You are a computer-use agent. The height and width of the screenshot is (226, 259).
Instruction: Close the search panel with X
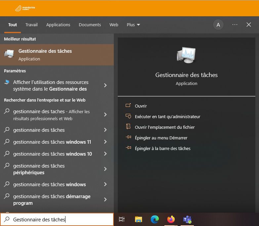pos(249,25)
